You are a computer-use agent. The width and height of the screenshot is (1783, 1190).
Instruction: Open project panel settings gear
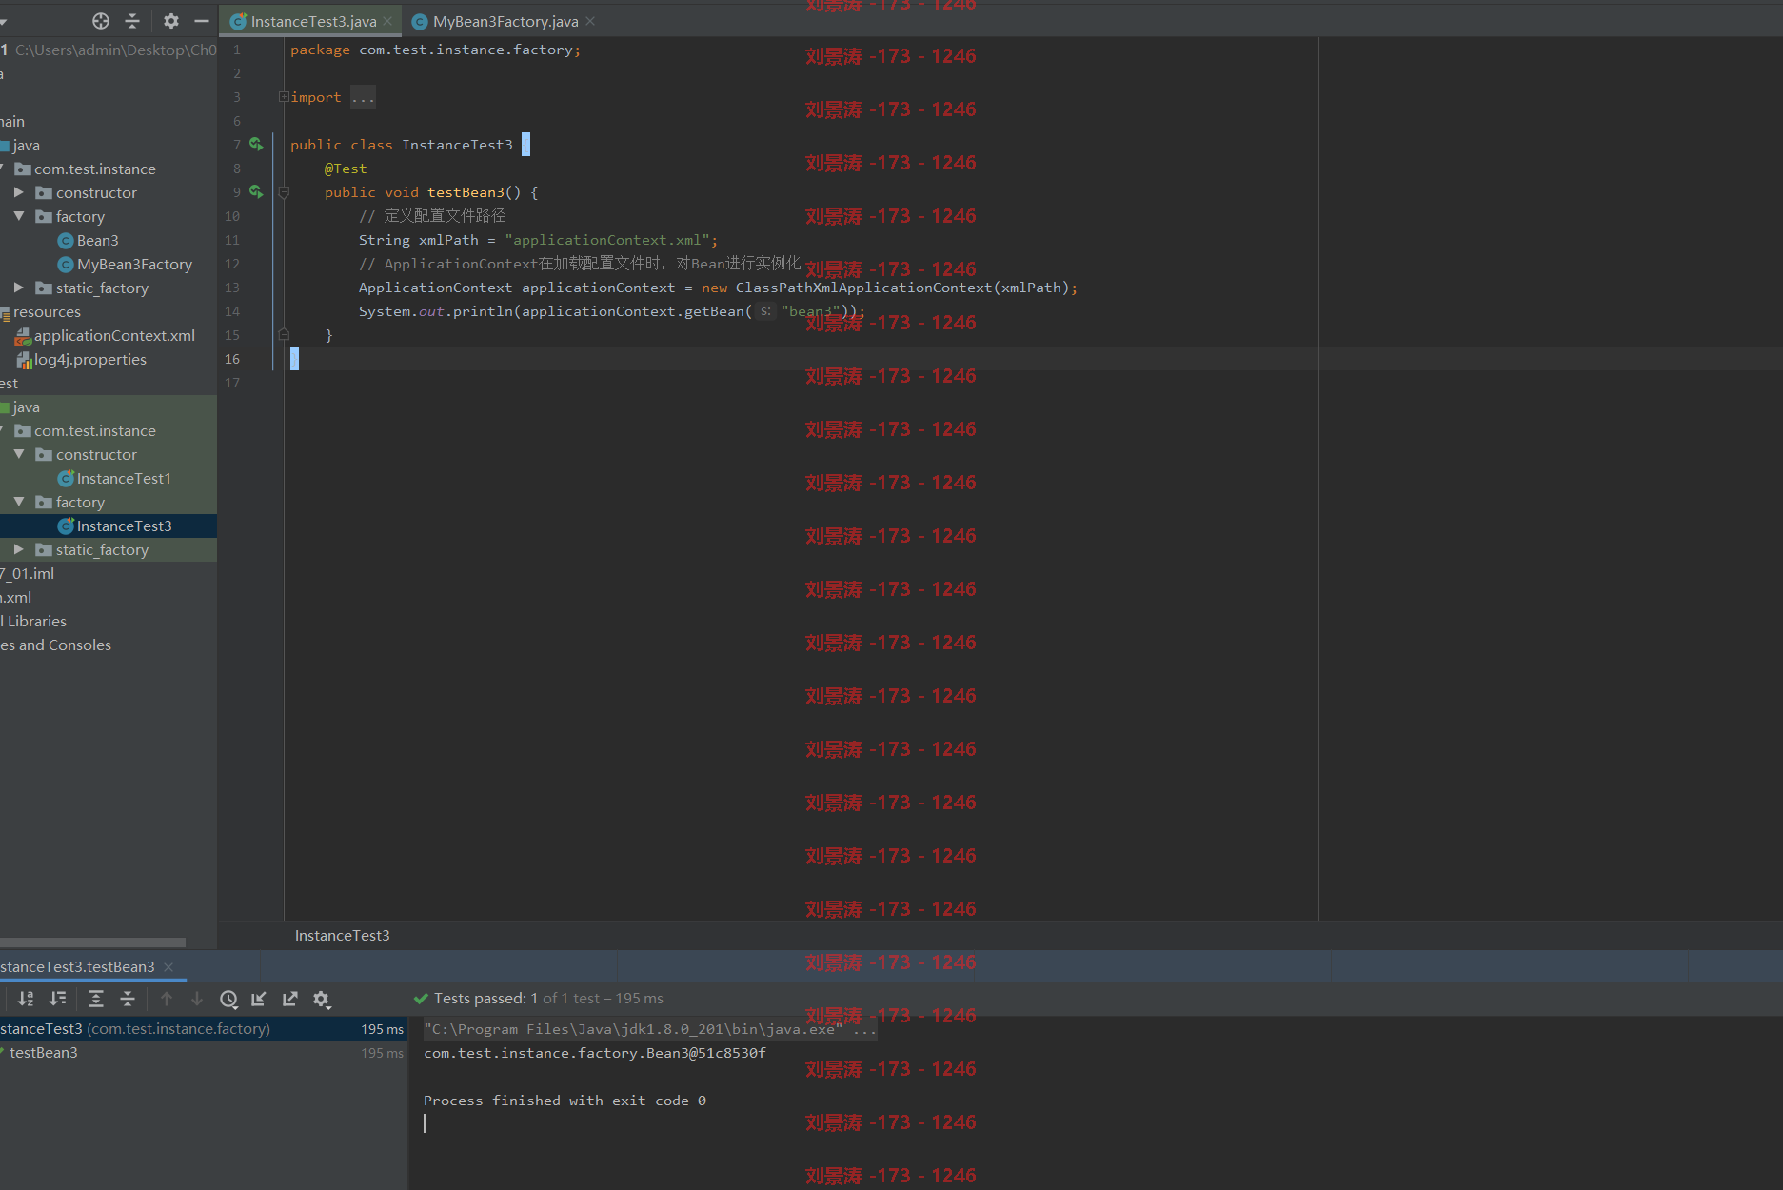tap(171, 21)
